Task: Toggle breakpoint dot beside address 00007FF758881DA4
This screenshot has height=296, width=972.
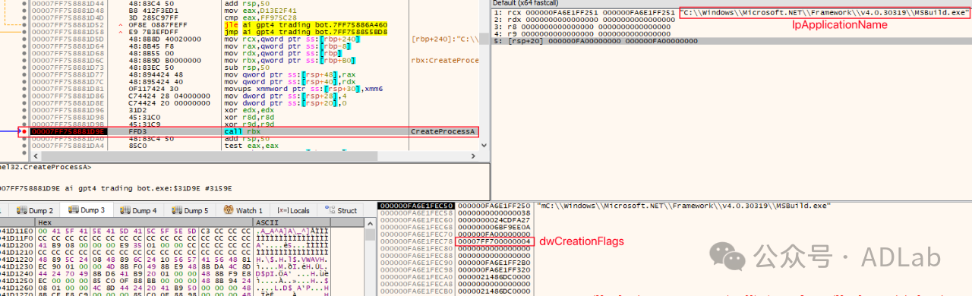Action: (x=25, y=146)
